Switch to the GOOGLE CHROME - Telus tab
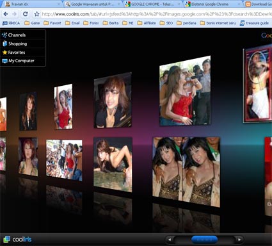 153,4
